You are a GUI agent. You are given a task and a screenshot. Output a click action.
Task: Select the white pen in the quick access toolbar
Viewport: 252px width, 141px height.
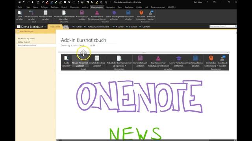tap(43, 2)
